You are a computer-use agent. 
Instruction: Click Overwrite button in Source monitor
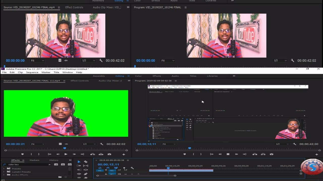point(101,154)
